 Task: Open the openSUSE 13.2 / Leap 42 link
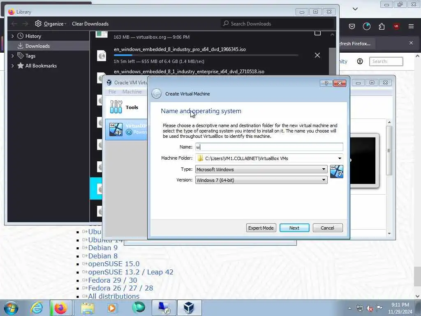click(x=131, y=272)
